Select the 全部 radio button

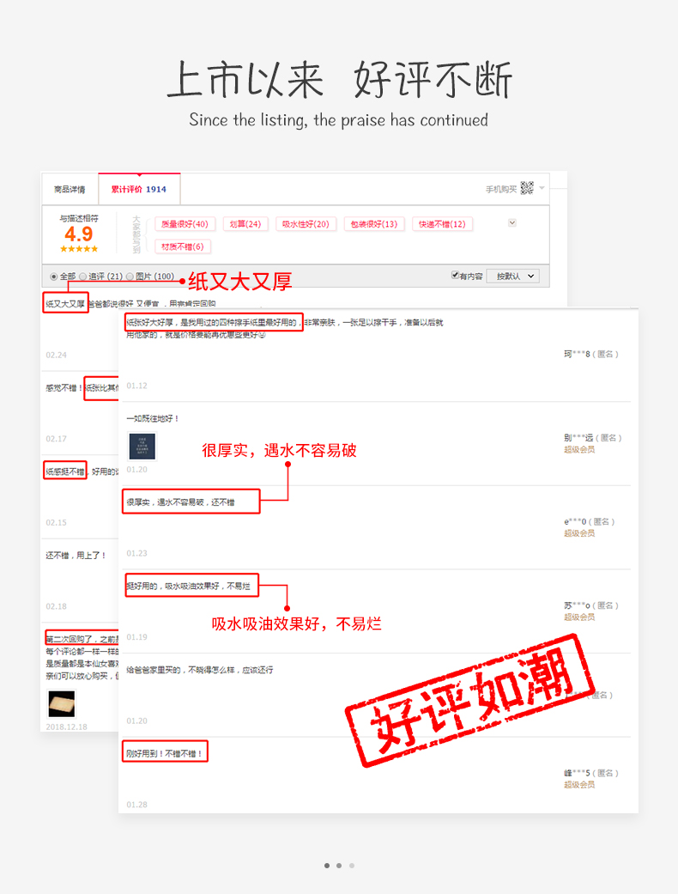[53, 277]
